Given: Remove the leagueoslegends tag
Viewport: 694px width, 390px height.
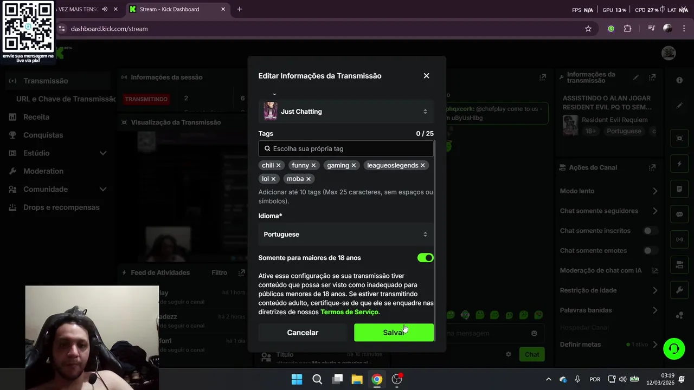Looking at the screenshot, I should tap(422, 165).
